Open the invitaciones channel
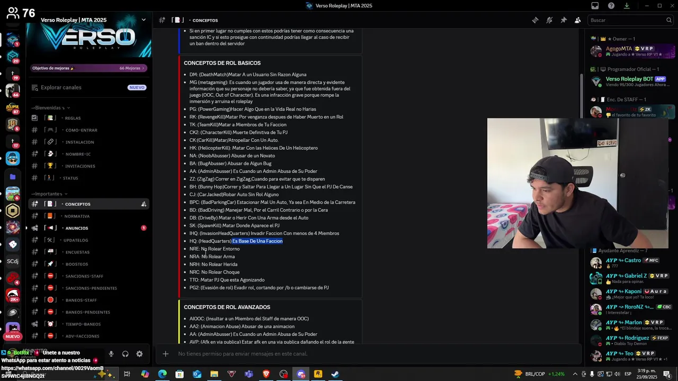 tap(88, 166)
